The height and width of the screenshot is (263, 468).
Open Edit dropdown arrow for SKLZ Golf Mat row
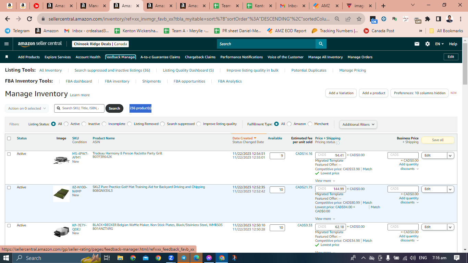(x=451, y=189)
